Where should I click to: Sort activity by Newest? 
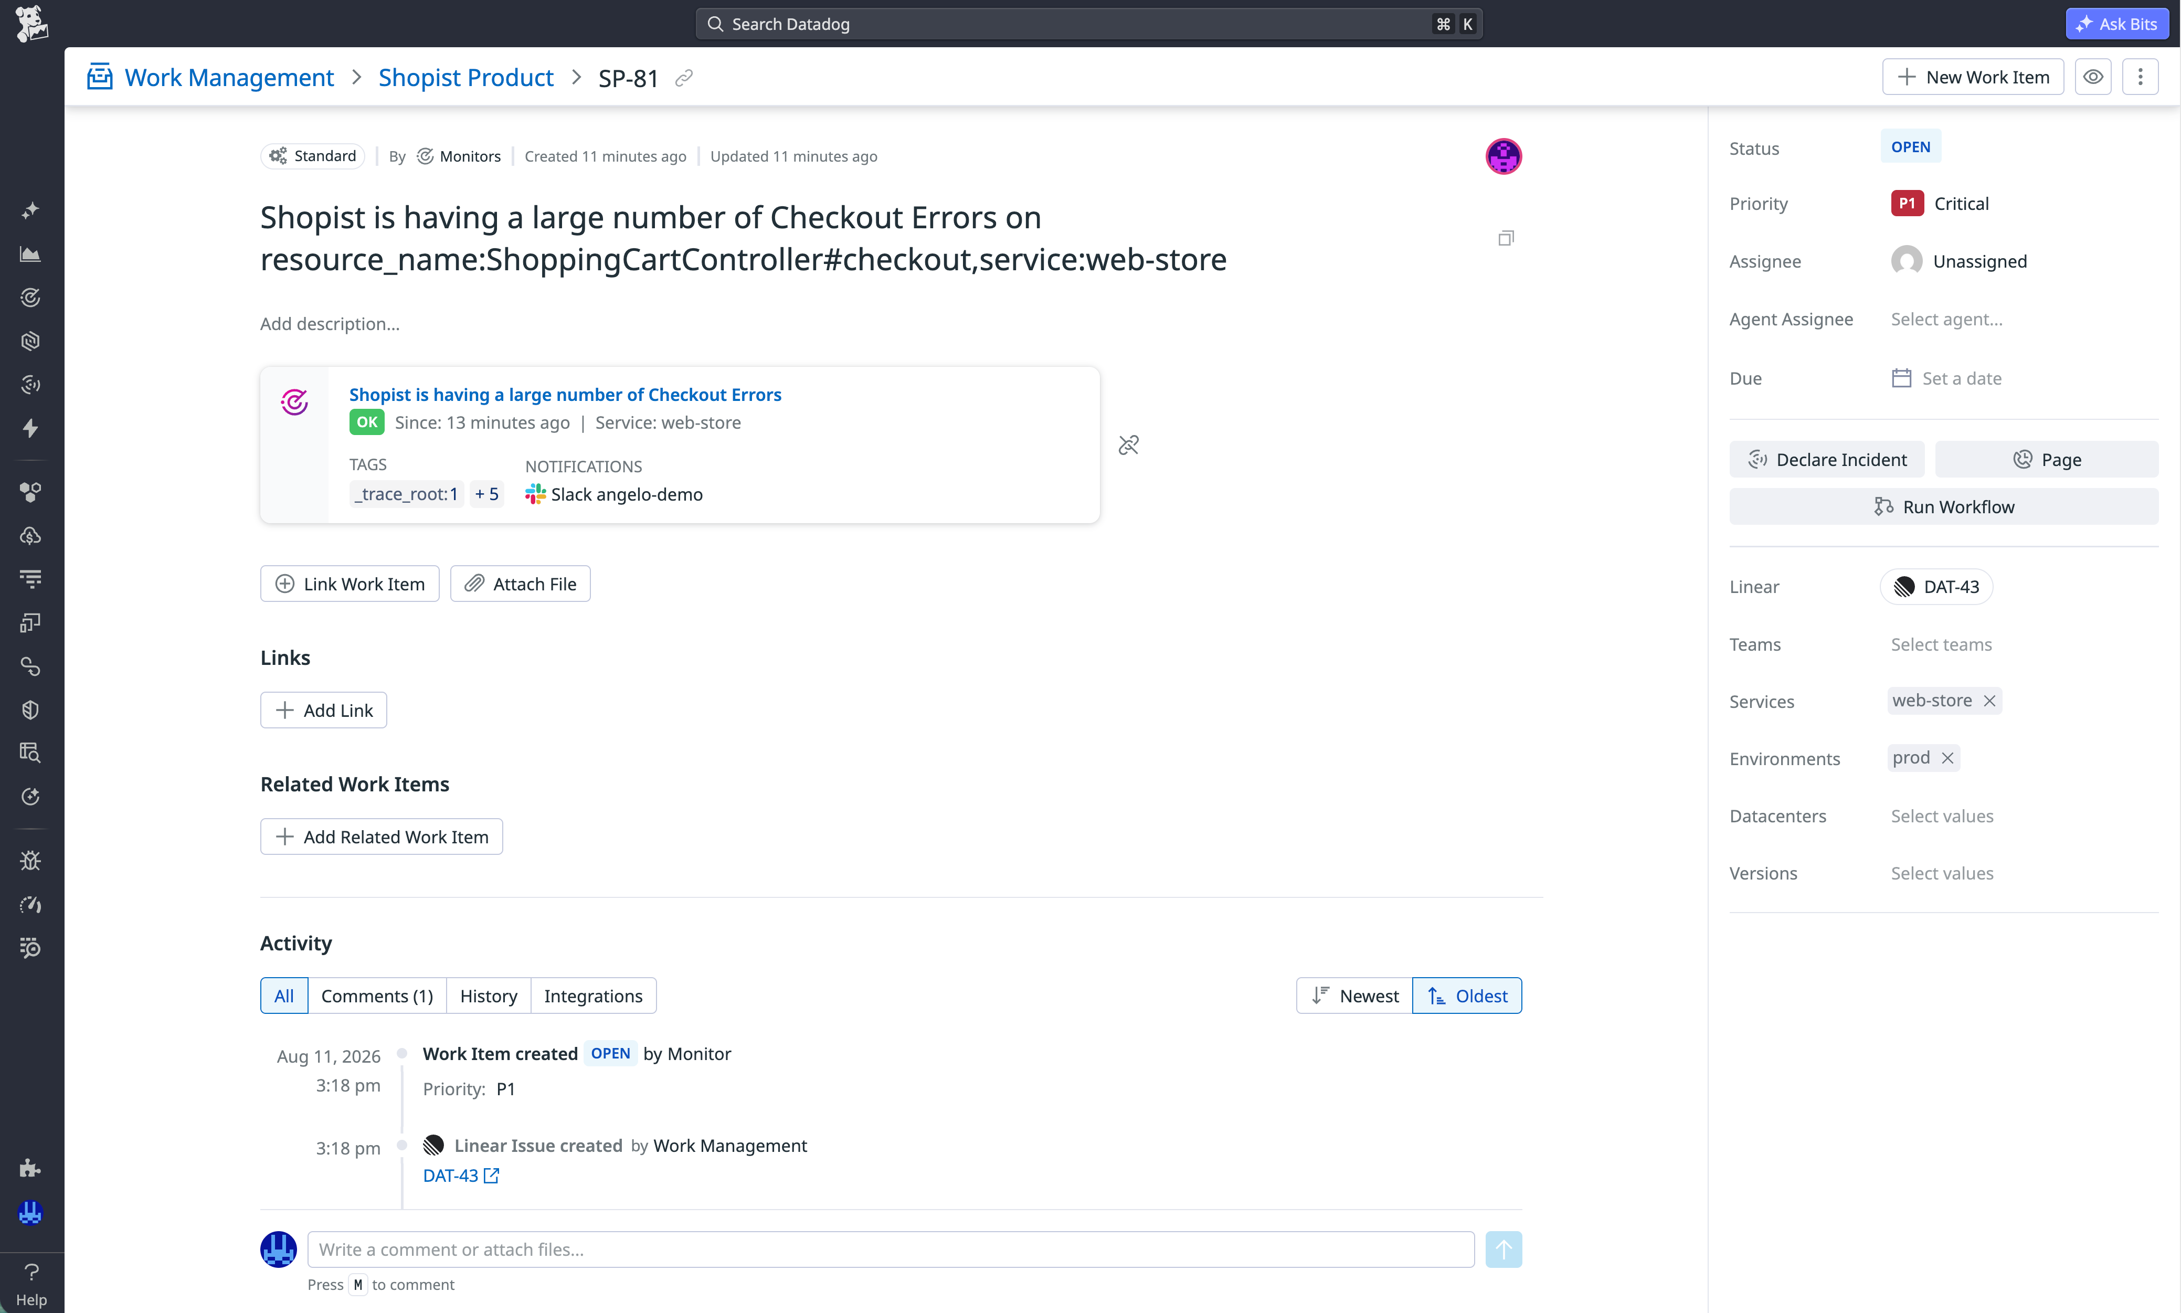tap(1354, 996)
